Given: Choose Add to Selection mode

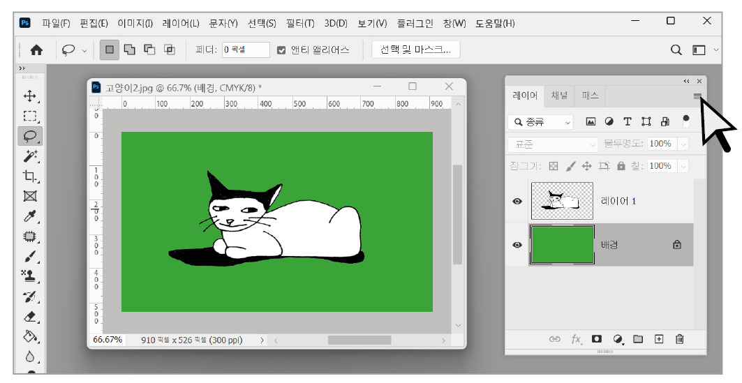Looking at the screenshot, I should [130, 49].
